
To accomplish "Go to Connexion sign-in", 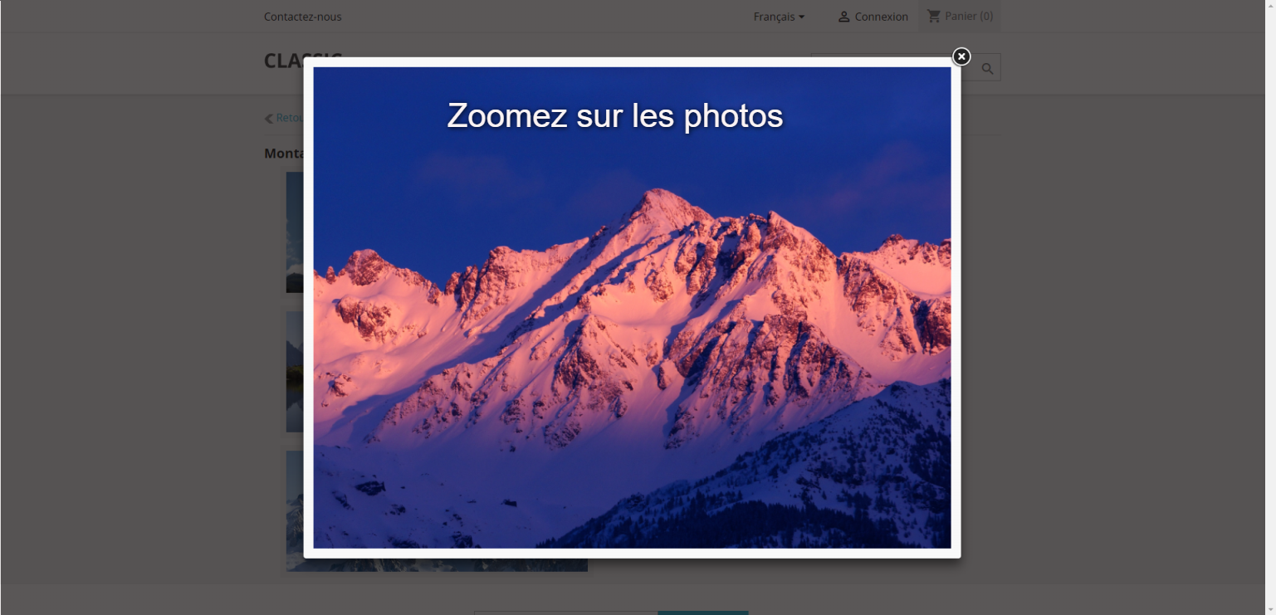I will 873,17.
